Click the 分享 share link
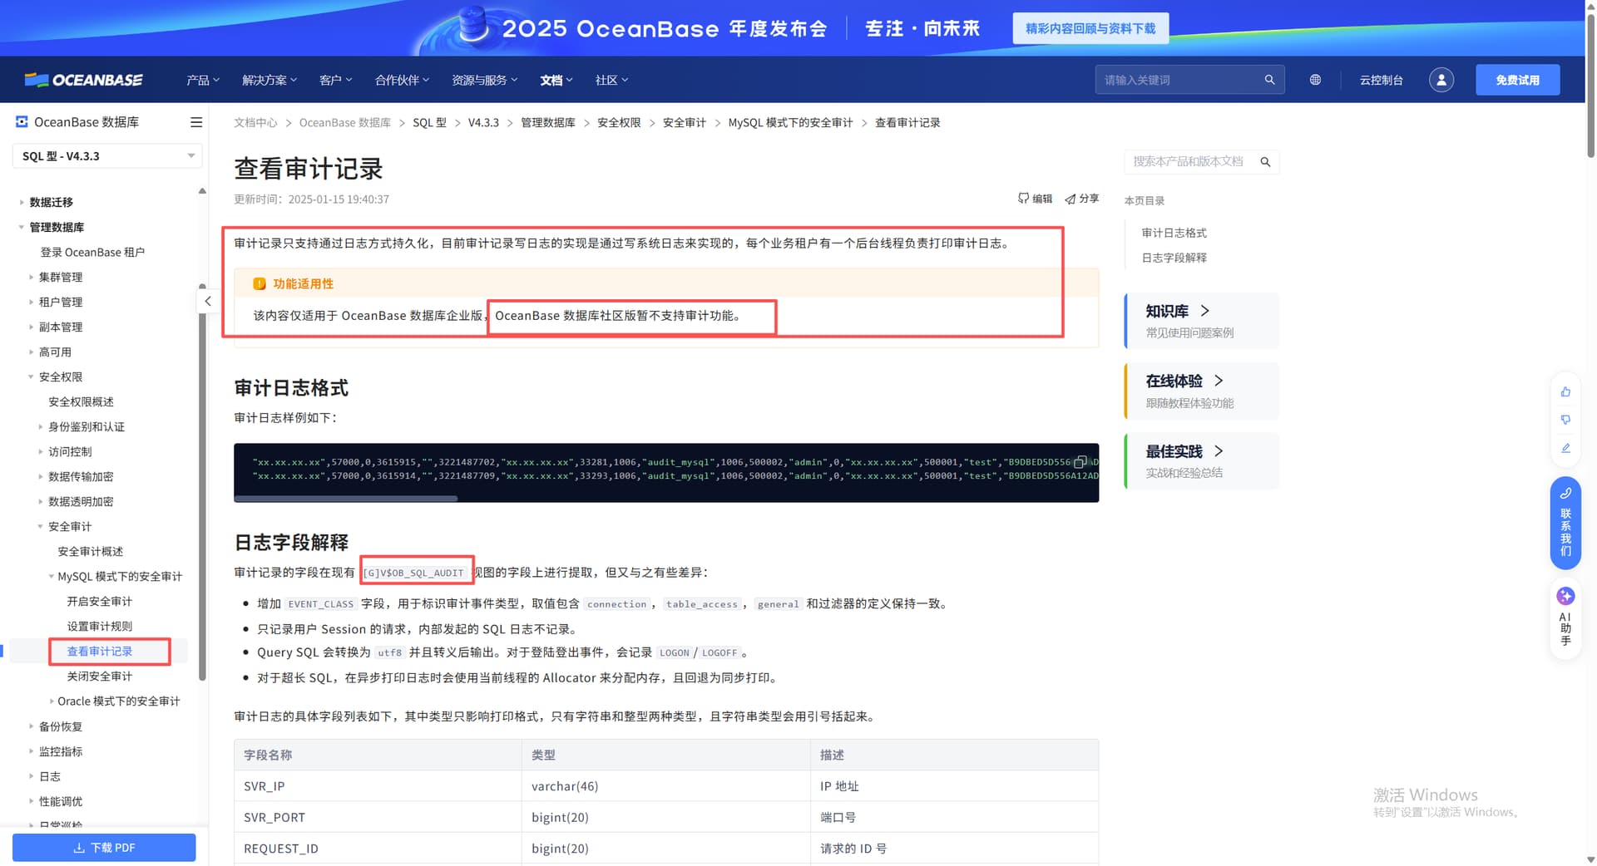Image resolution: width=1597 pixels, height=866 pixels. [x=1082, y=199]
